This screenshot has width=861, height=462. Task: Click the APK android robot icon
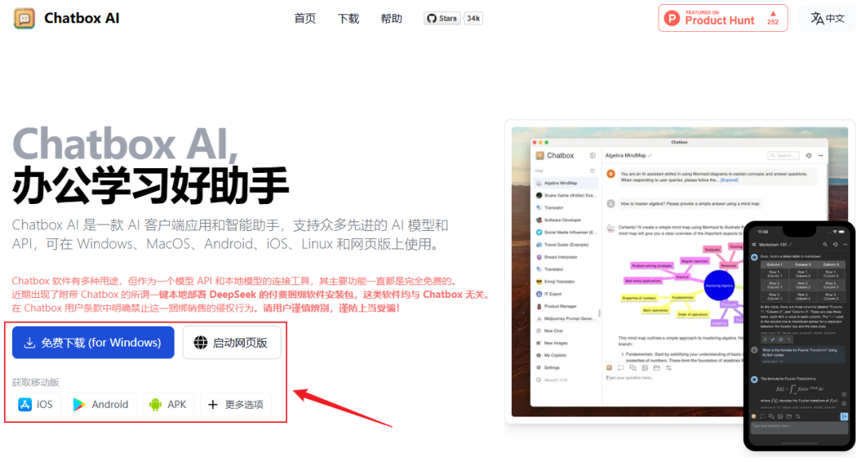(155, 405)
